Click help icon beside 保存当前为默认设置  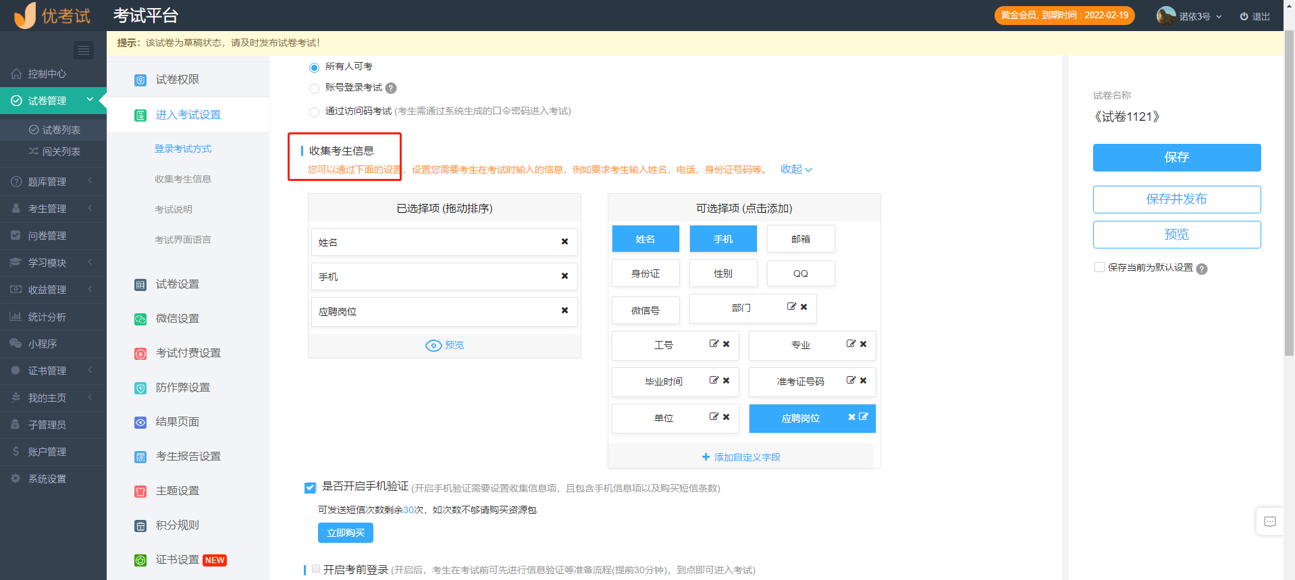point(1202,269)
